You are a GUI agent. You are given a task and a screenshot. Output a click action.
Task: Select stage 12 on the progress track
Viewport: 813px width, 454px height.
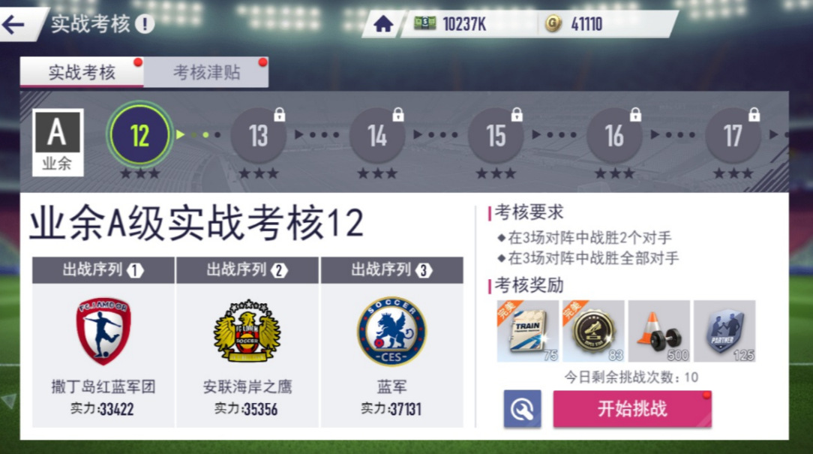tap(139, 135)
